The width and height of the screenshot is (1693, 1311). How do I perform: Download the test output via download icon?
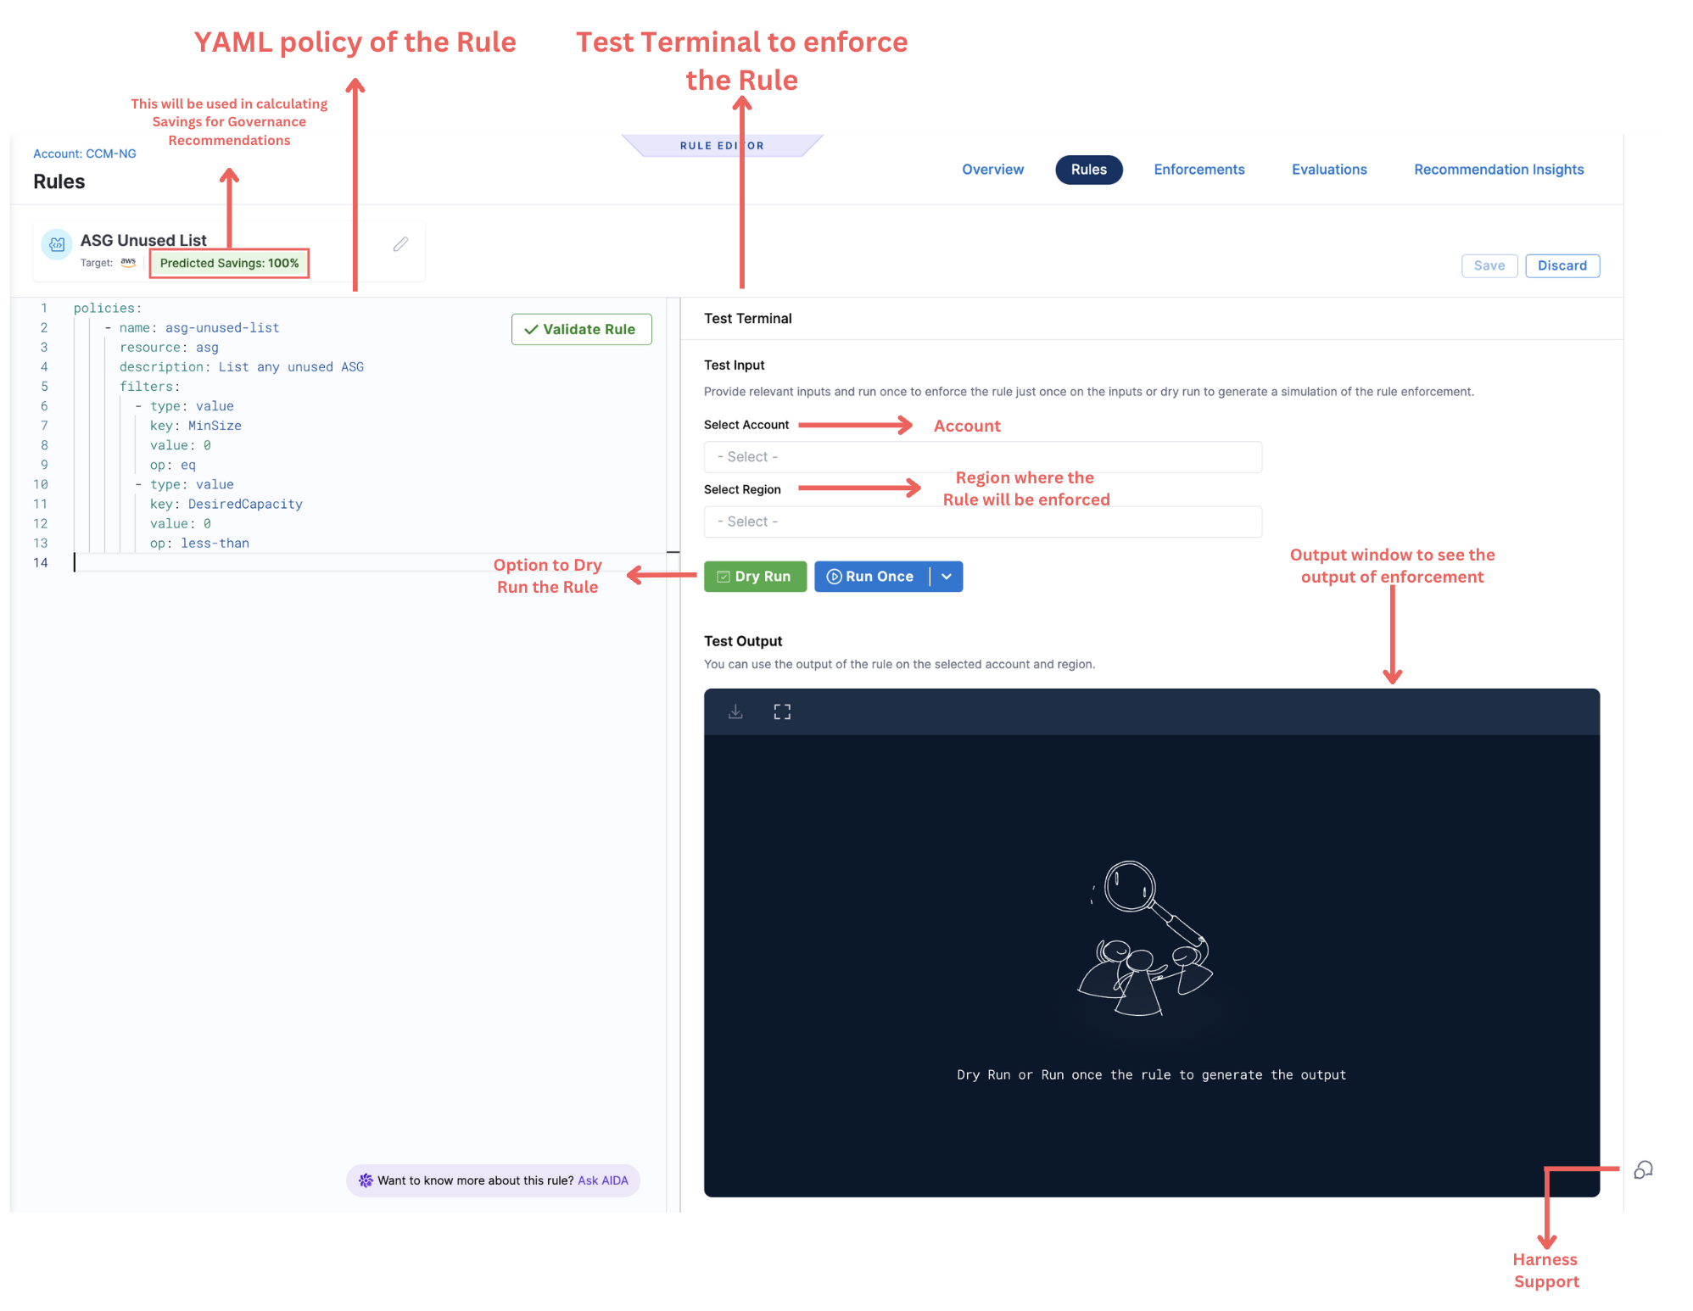(735, 711)
